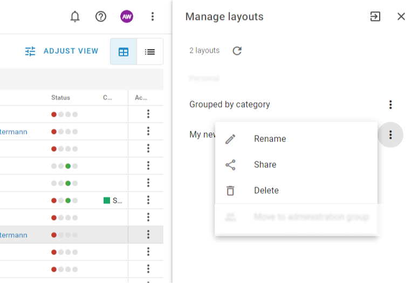Viewport: 418px width, 283px height.
Task: Refresh the layouts list
Action: (237, 51)
